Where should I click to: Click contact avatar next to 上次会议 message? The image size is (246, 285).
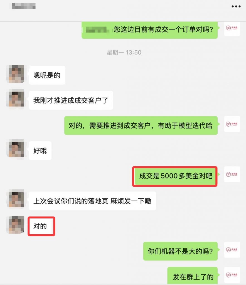click(x=16, y=199)
